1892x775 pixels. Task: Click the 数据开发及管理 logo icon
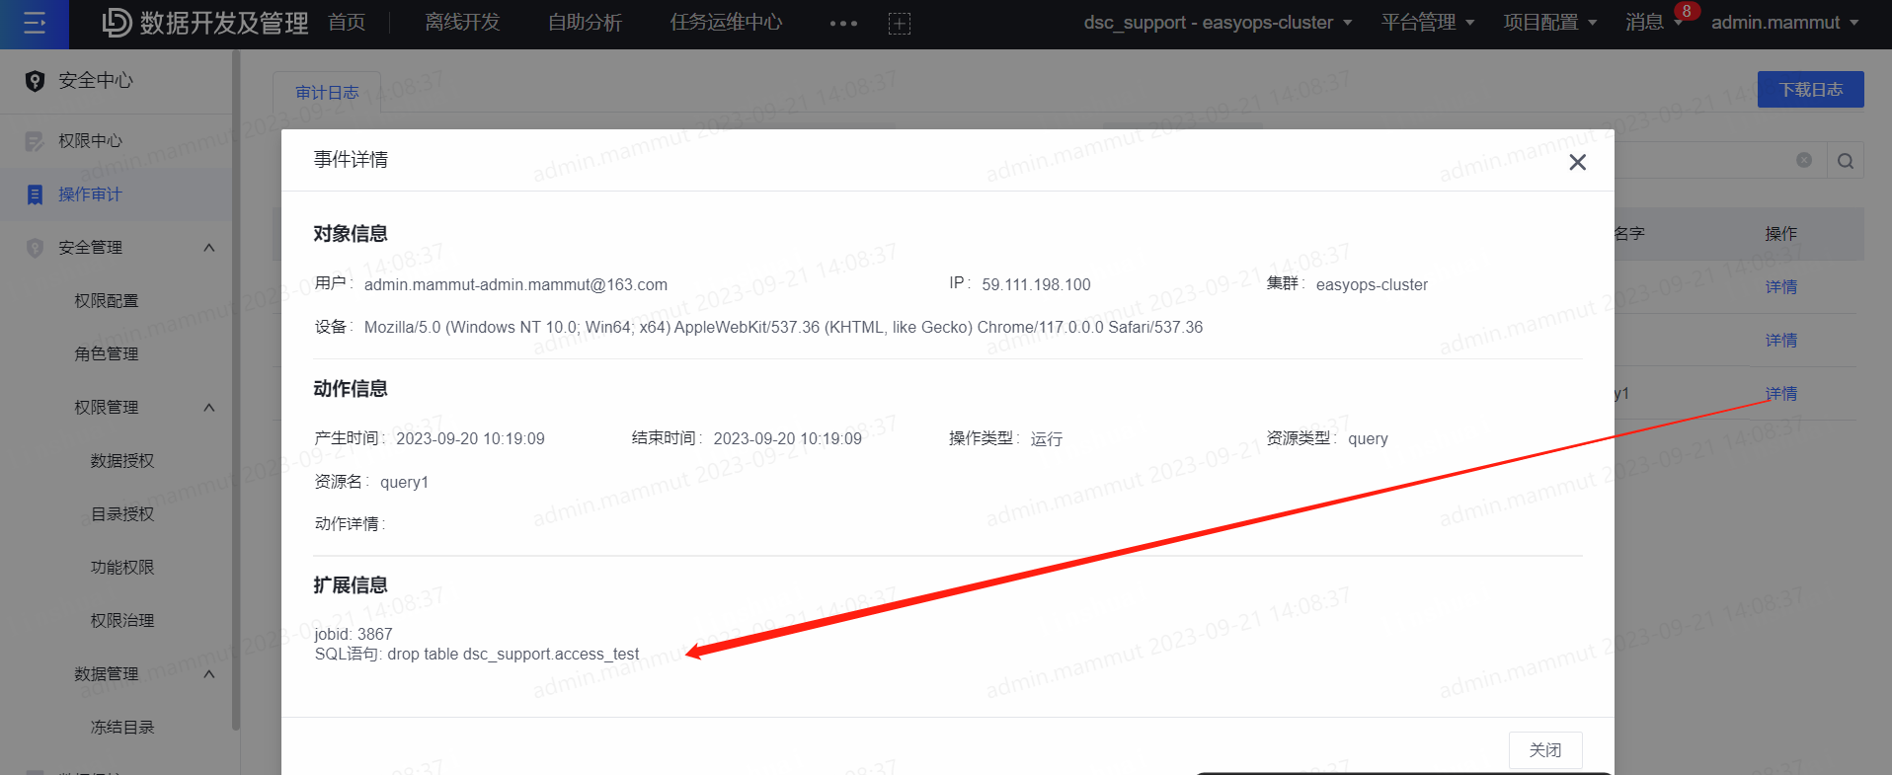(117, 23)
